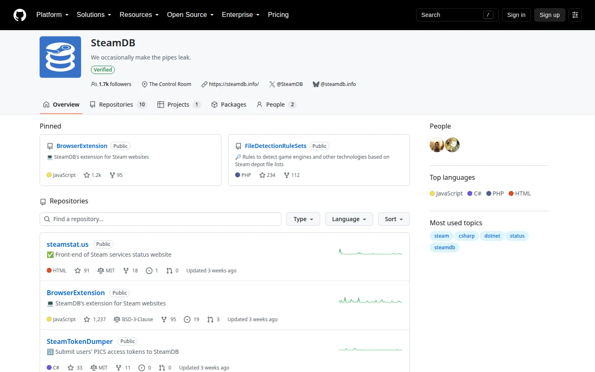Open the Type filter dropdown
The image size is (595, 372).
(x=303, y=219)
